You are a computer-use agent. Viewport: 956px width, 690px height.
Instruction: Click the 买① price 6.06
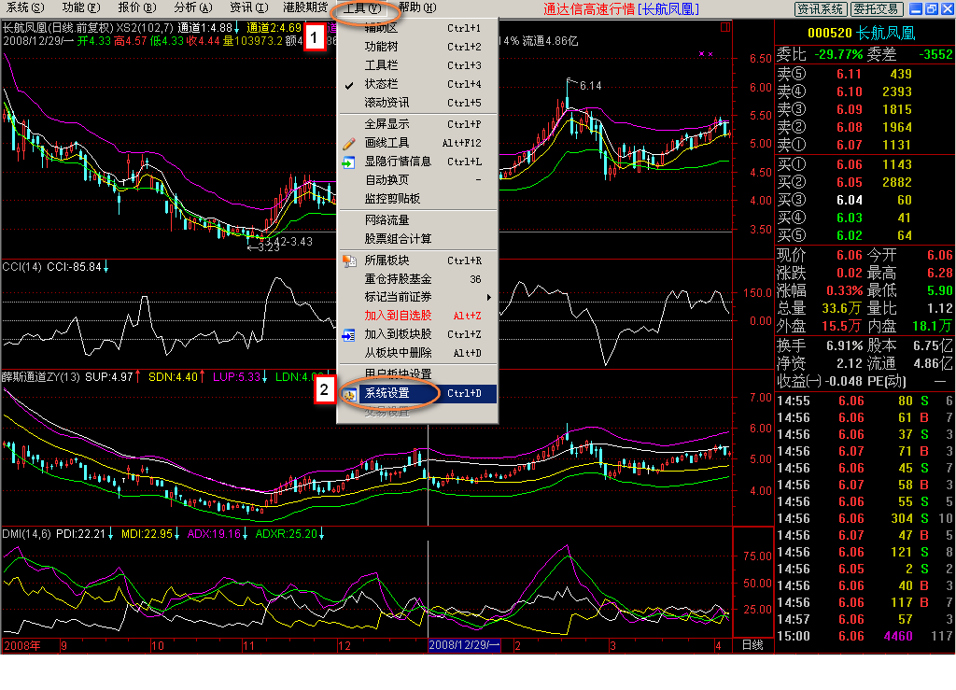(849, 164)
